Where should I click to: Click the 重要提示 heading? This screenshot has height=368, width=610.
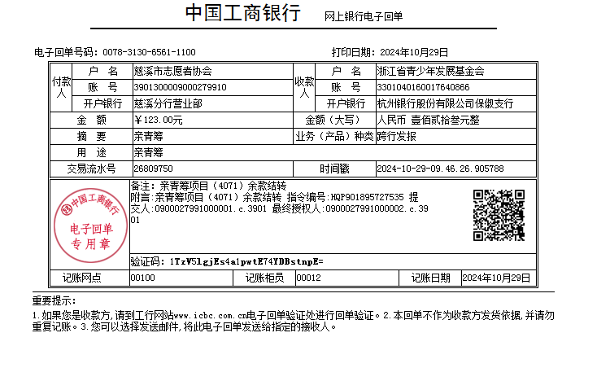click(54, 300)
